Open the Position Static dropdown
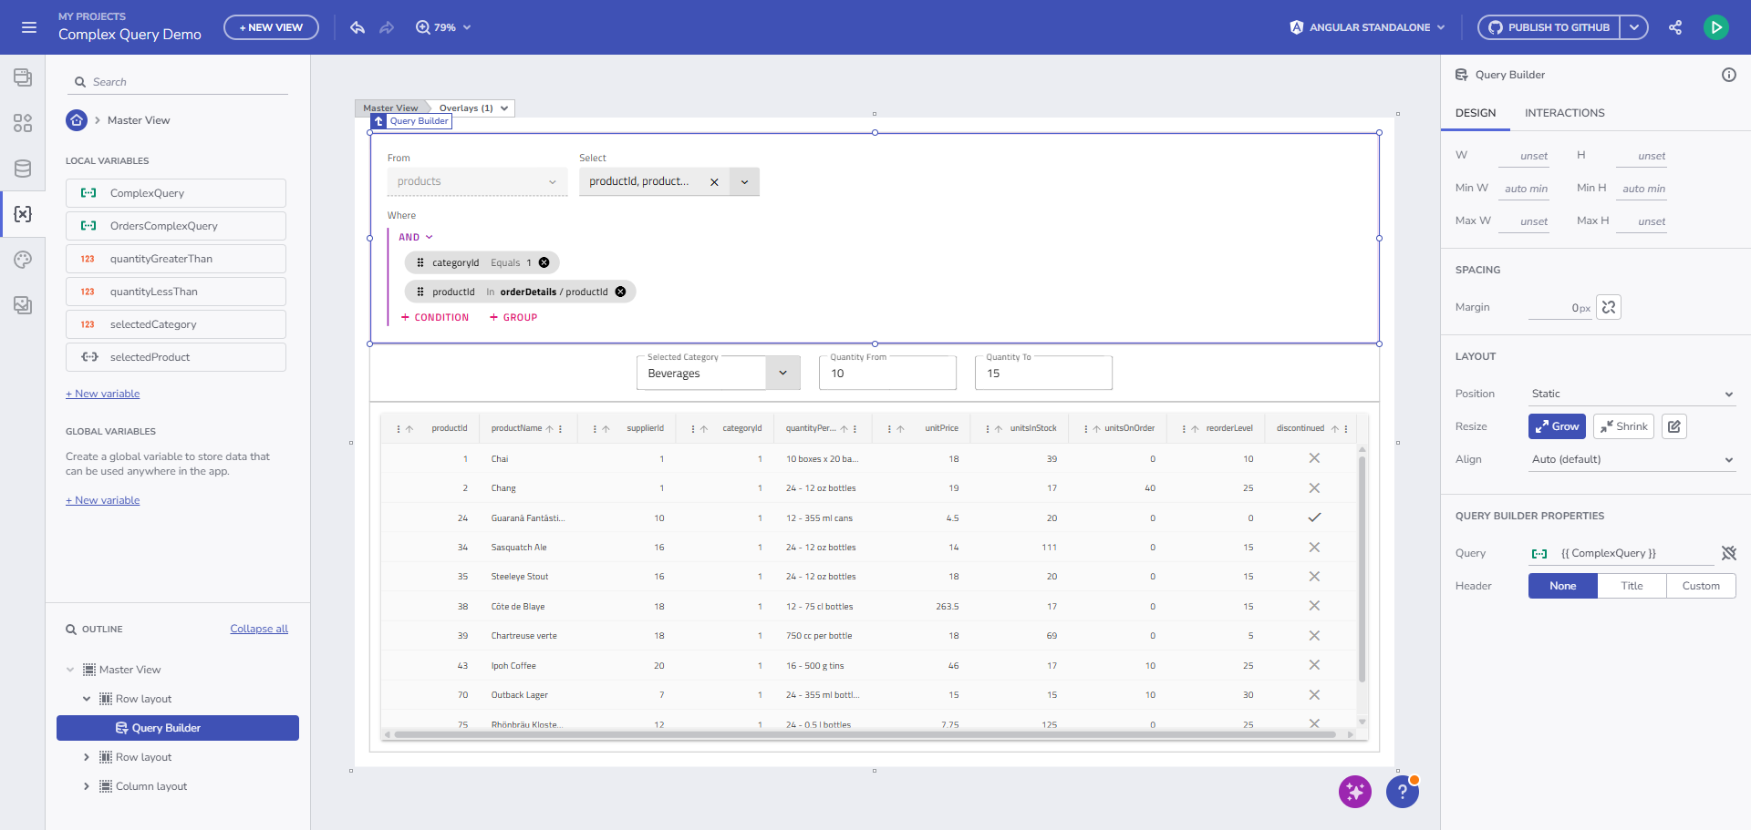The width and height of the screenshot is (1751, 830). [x=1631, y=394]
